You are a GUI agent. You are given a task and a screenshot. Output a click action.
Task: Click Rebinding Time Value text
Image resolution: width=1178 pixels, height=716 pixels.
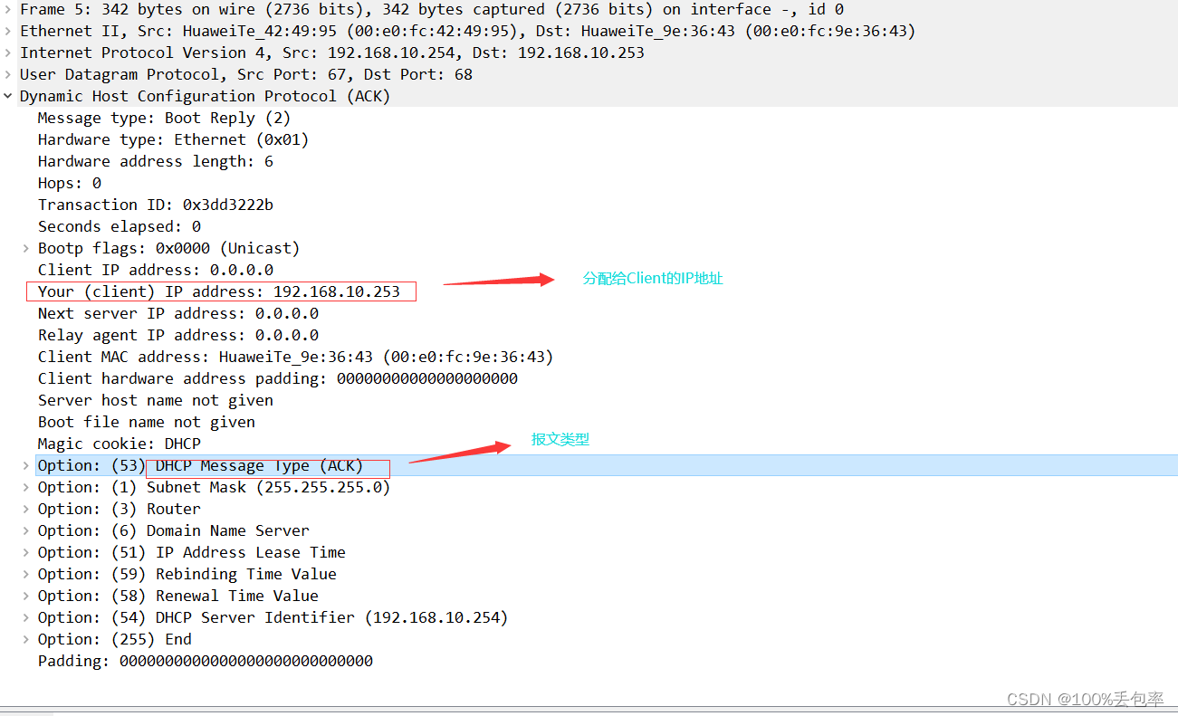pyautogui.click(x=246, y=575)
